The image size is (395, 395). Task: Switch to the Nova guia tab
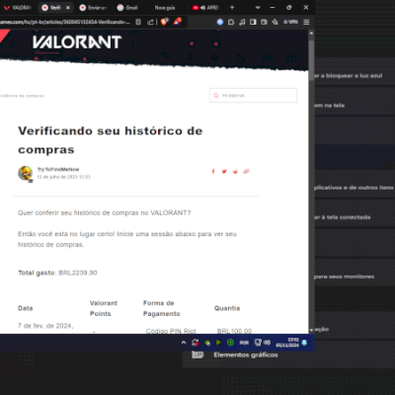tap(165, 8)
